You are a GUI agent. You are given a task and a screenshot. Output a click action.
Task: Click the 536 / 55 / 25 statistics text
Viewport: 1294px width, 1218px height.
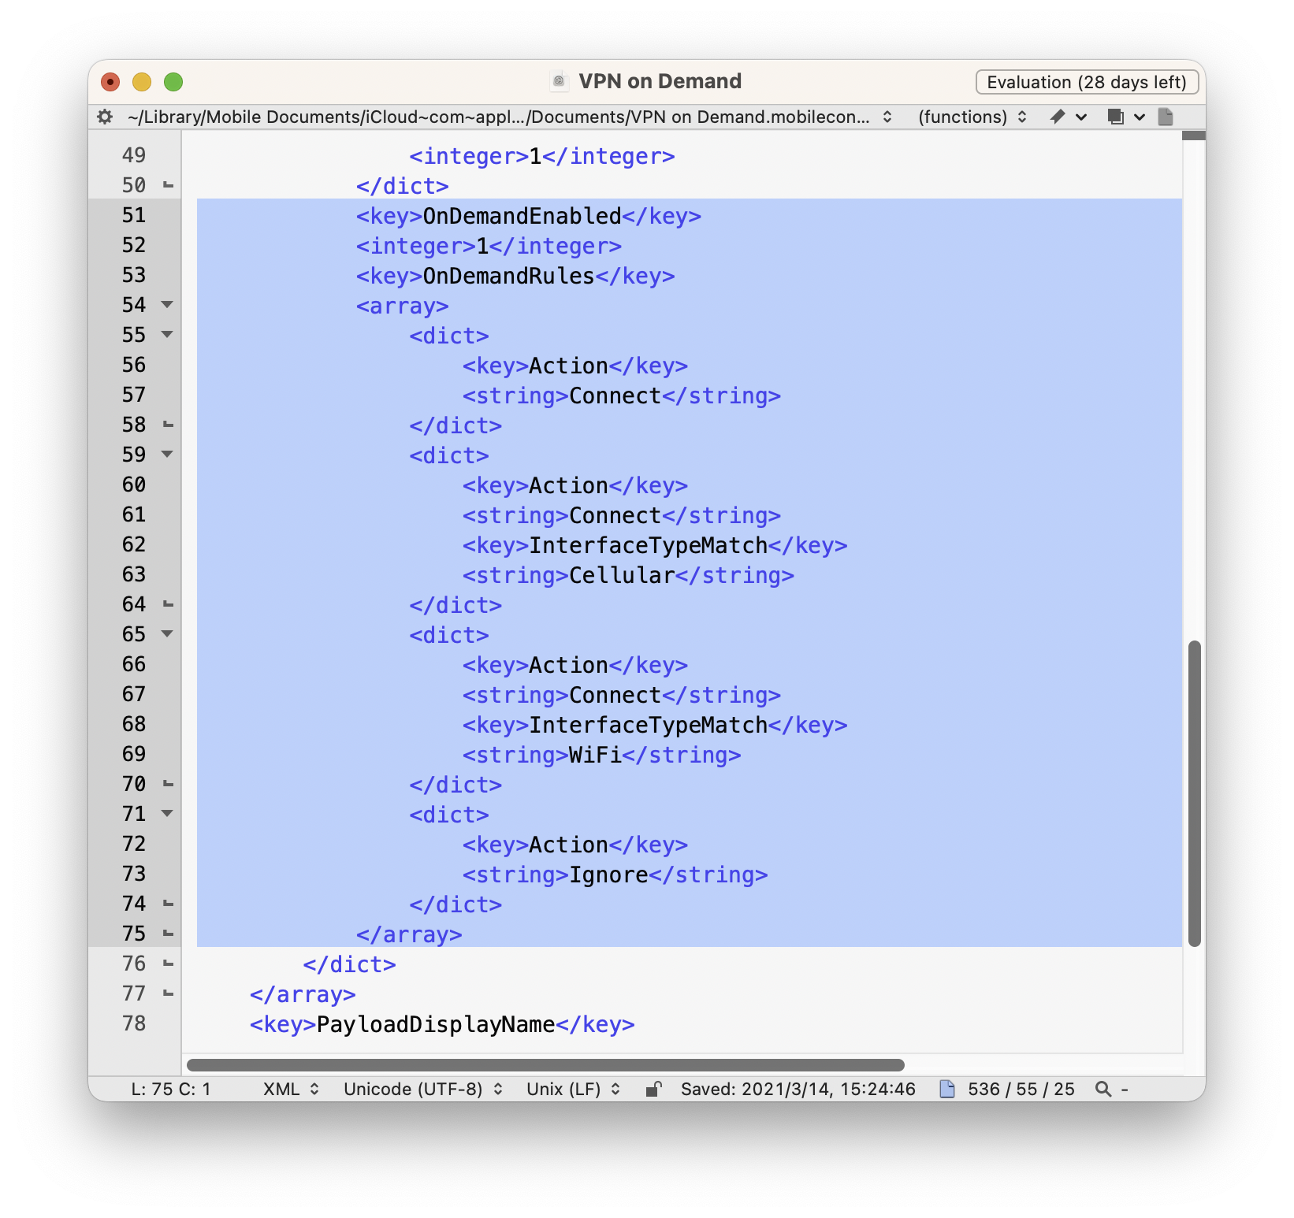tap(1021, 1089)
